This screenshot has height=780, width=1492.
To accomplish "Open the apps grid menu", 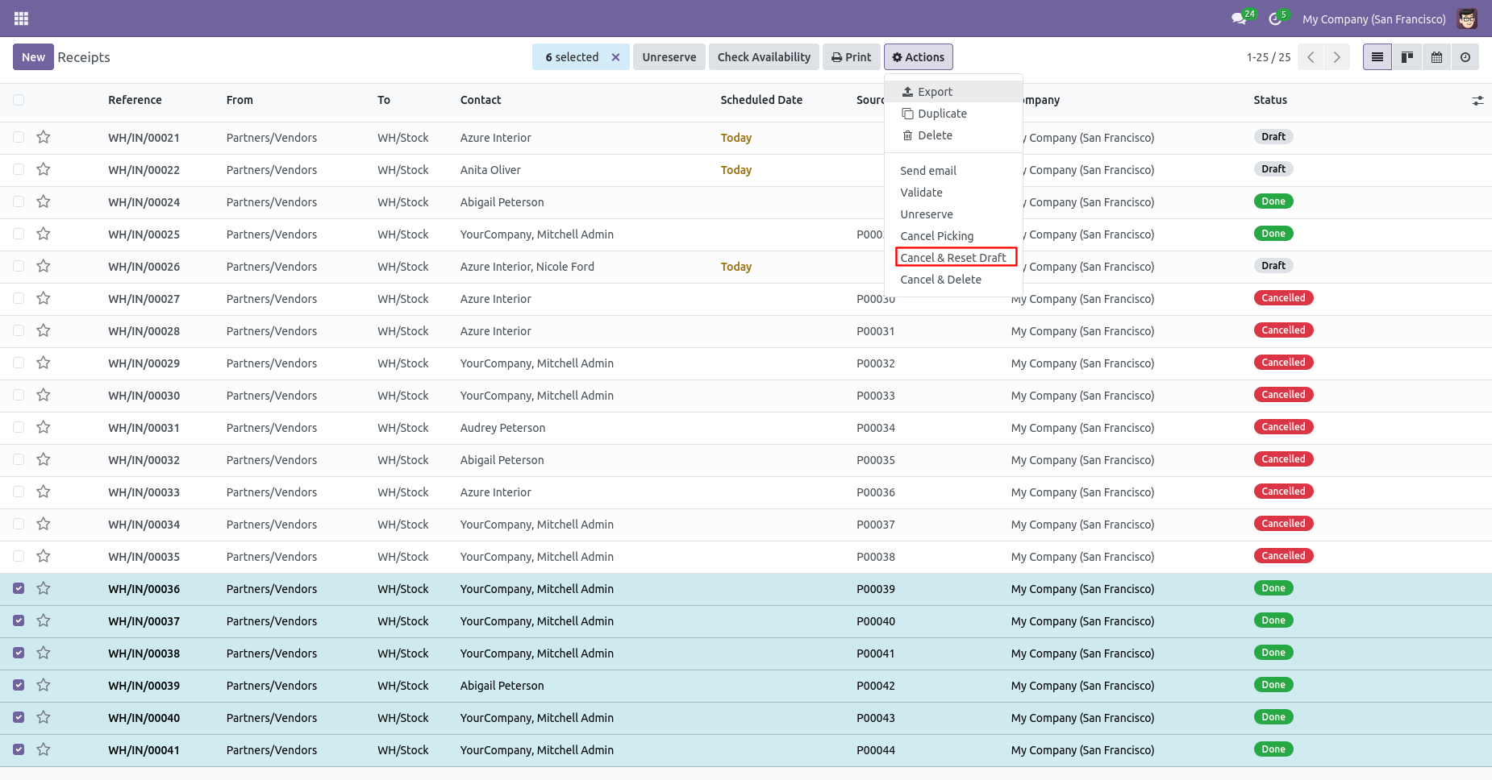I will click(x=21, y=19).
